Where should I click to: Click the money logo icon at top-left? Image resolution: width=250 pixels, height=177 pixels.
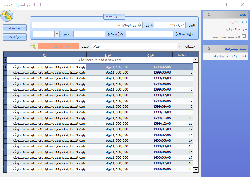pos(7,16)
